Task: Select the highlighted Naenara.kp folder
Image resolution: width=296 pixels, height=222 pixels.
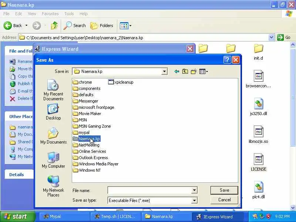Action: point(87,139)
